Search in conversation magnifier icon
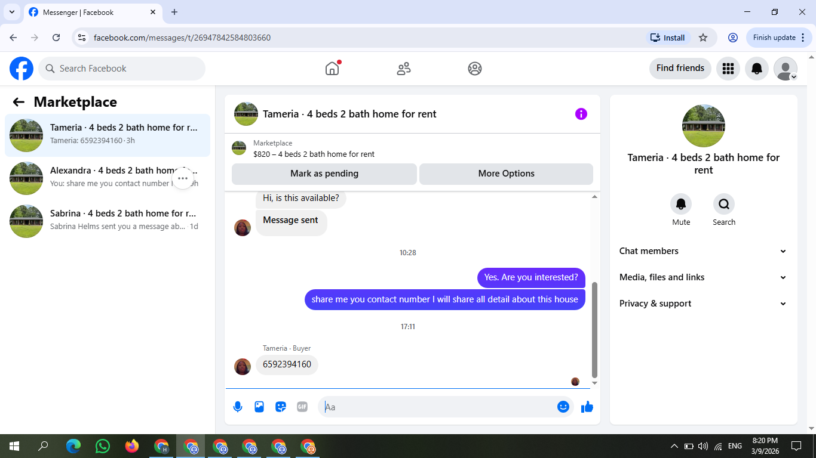 [724, 205]
